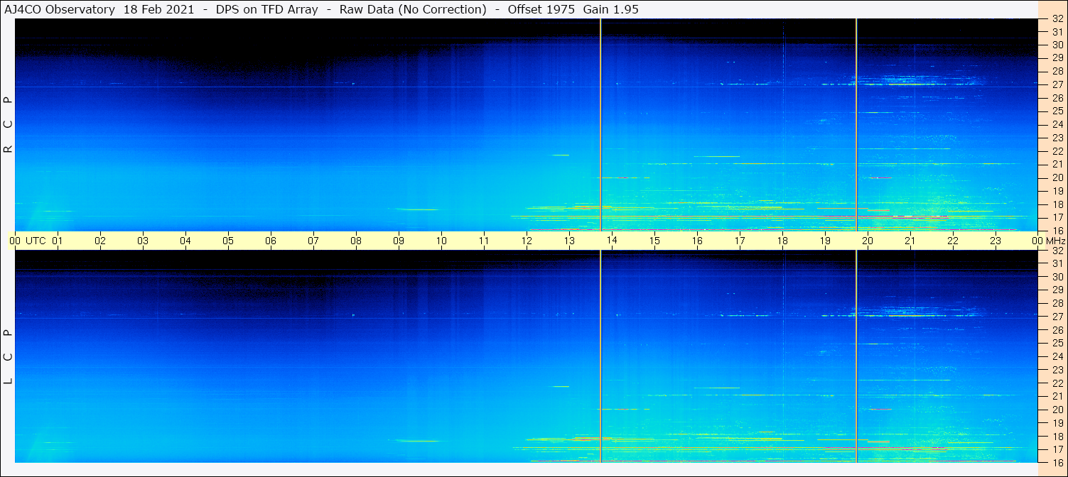Image resolution: width=1068 pixels, height=477 pixels.
Task: Click the LCP panel's 17 MHz scale label
Action: point(1057,449)
